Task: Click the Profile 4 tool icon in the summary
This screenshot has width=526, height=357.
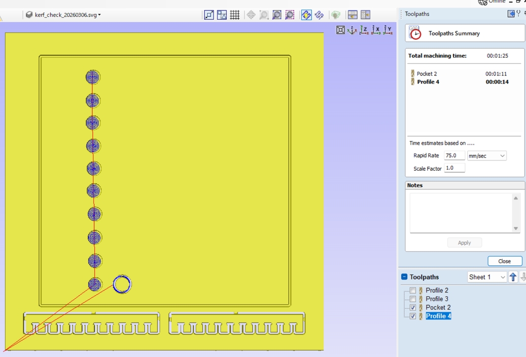Action: pos(412,82)
